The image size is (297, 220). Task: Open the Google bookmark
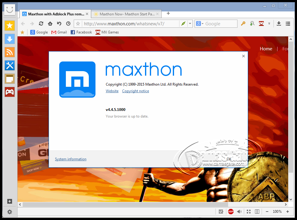pyautogui.click(x=39, y=32)
